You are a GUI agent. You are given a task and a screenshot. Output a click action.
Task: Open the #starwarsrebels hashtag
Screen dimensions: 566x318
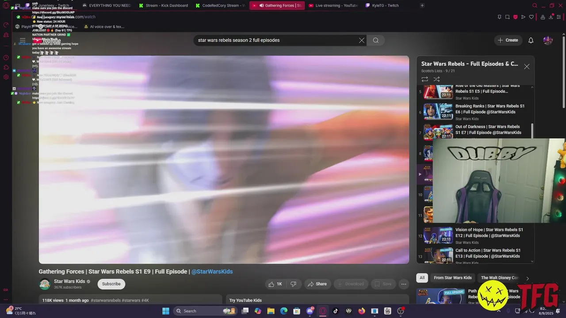click(106, 300)
